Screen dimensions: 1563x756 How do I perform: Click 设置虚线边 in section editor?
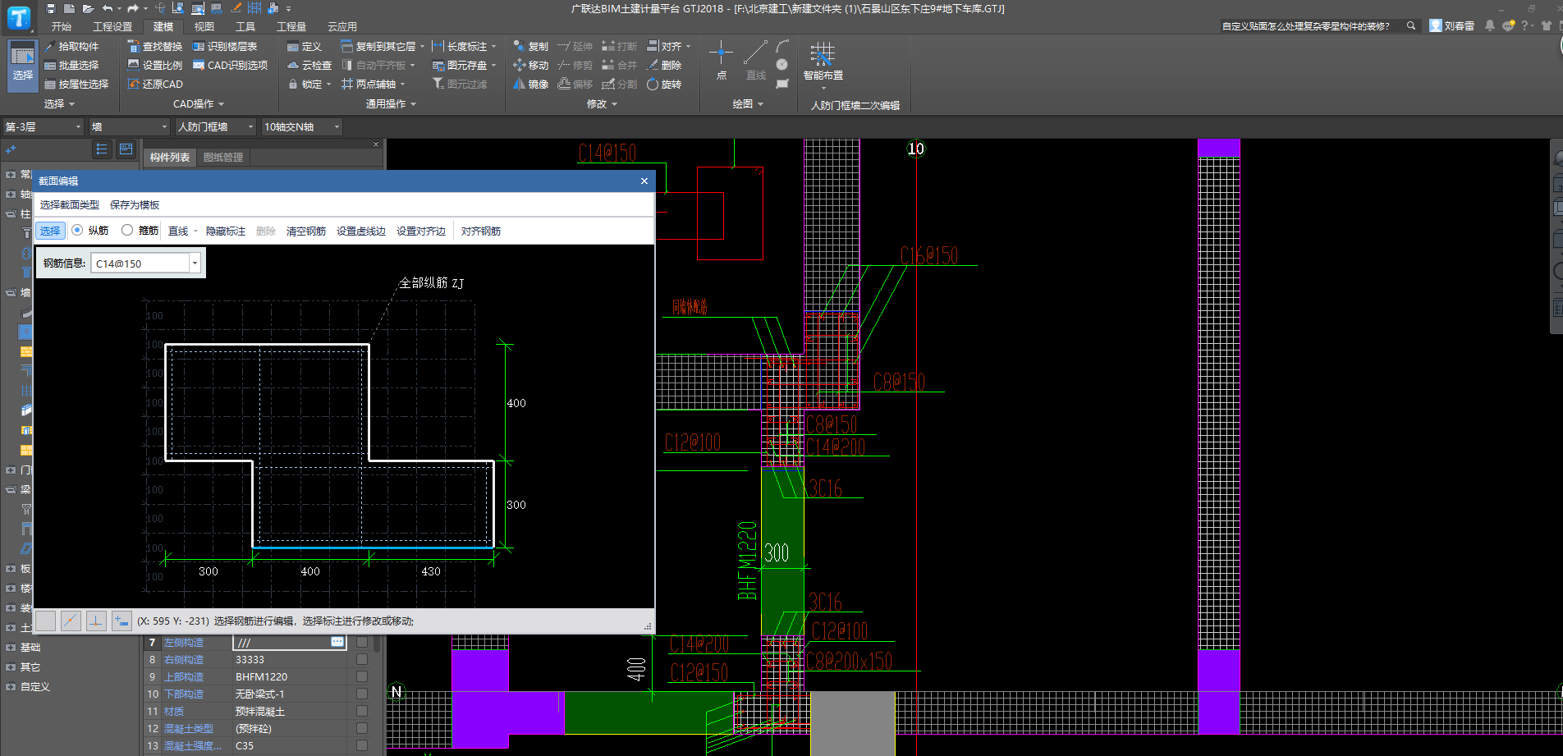point(361,231)
